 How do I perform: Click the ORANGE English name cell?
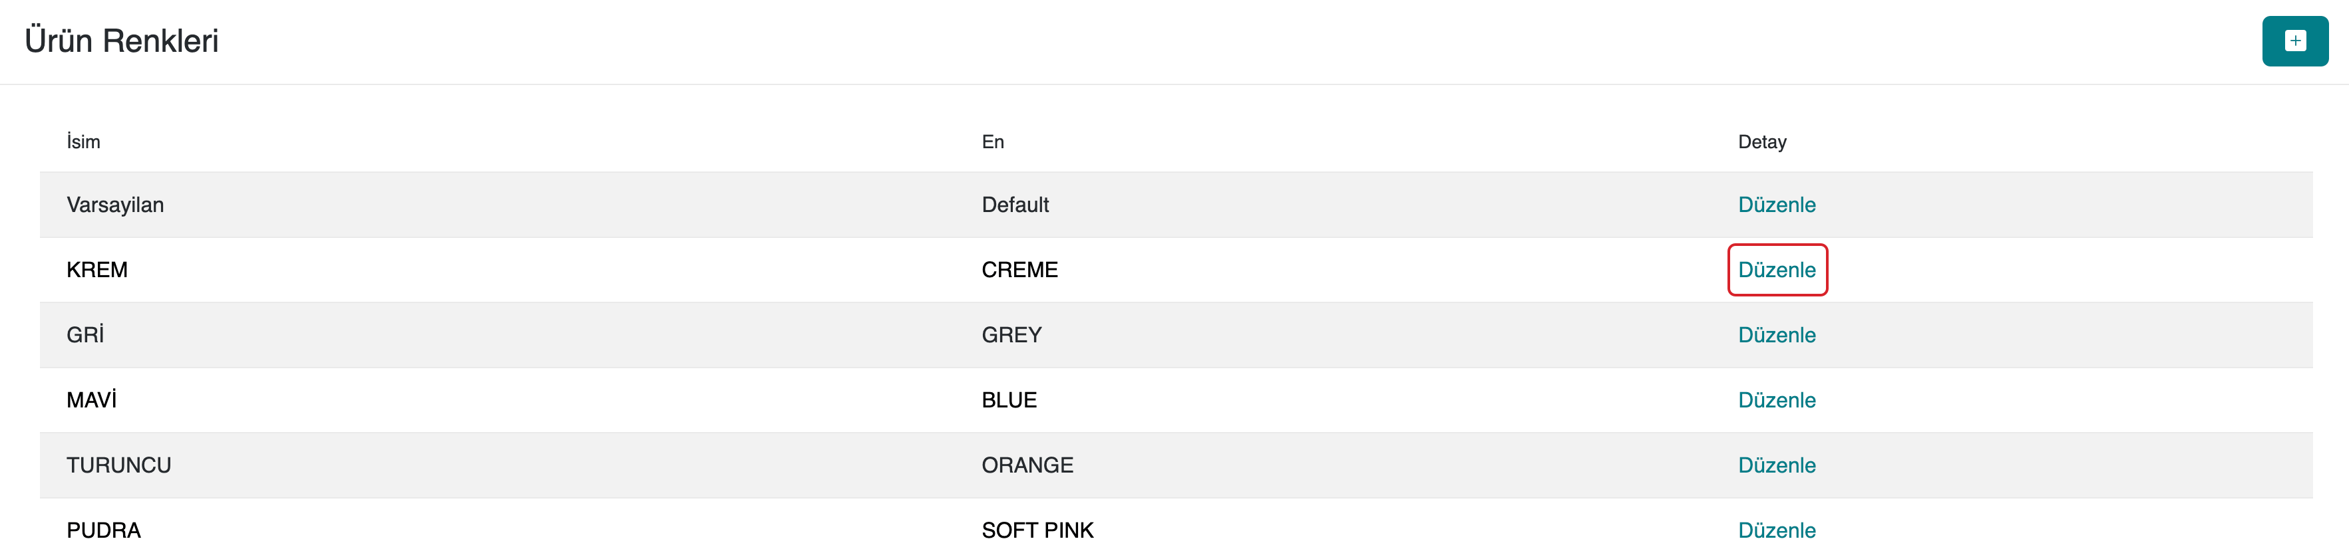[x=1027, y=465]
